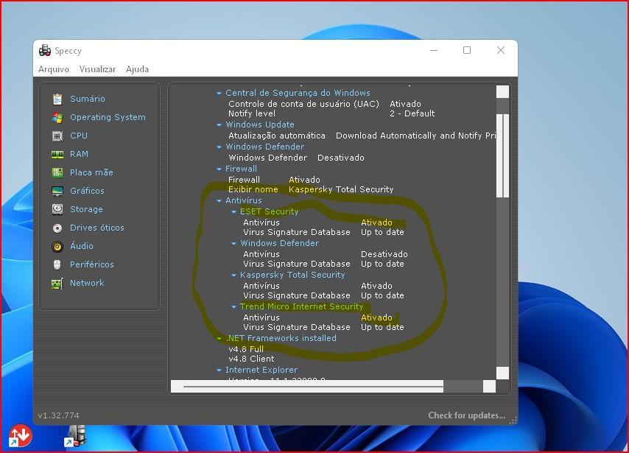
Task: Select the Operating System section
Action: [108, 117]
